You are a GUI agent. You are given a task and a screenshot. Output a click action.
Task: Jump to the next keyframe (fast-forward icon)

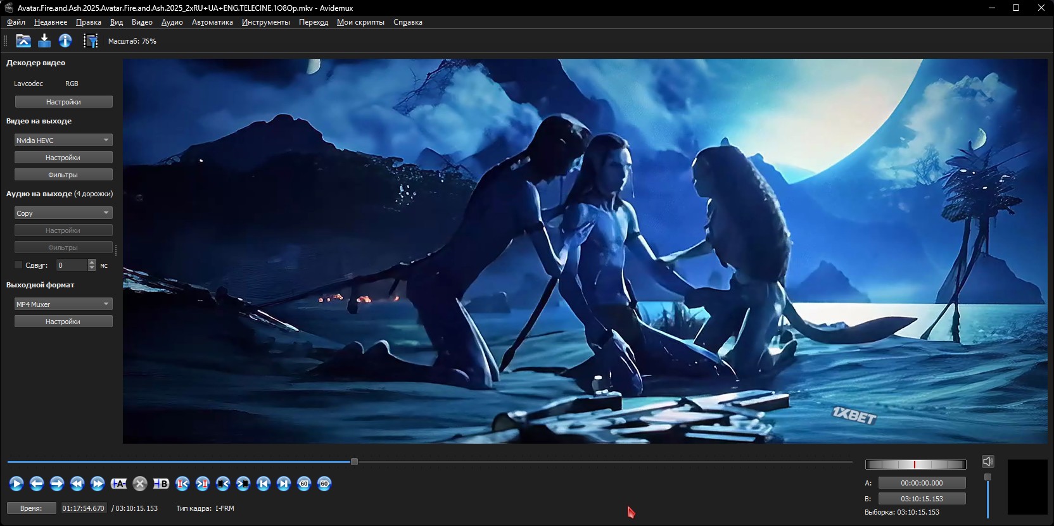click(98, 484)
